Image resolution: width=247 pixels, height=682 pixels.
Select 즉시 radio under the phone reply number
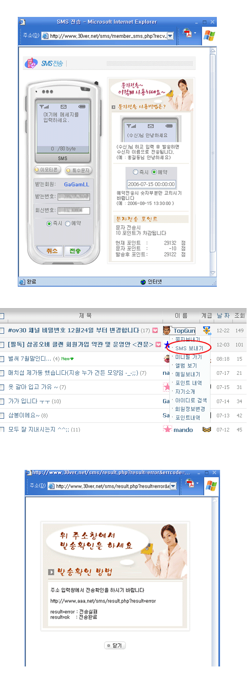click(49, 224)
